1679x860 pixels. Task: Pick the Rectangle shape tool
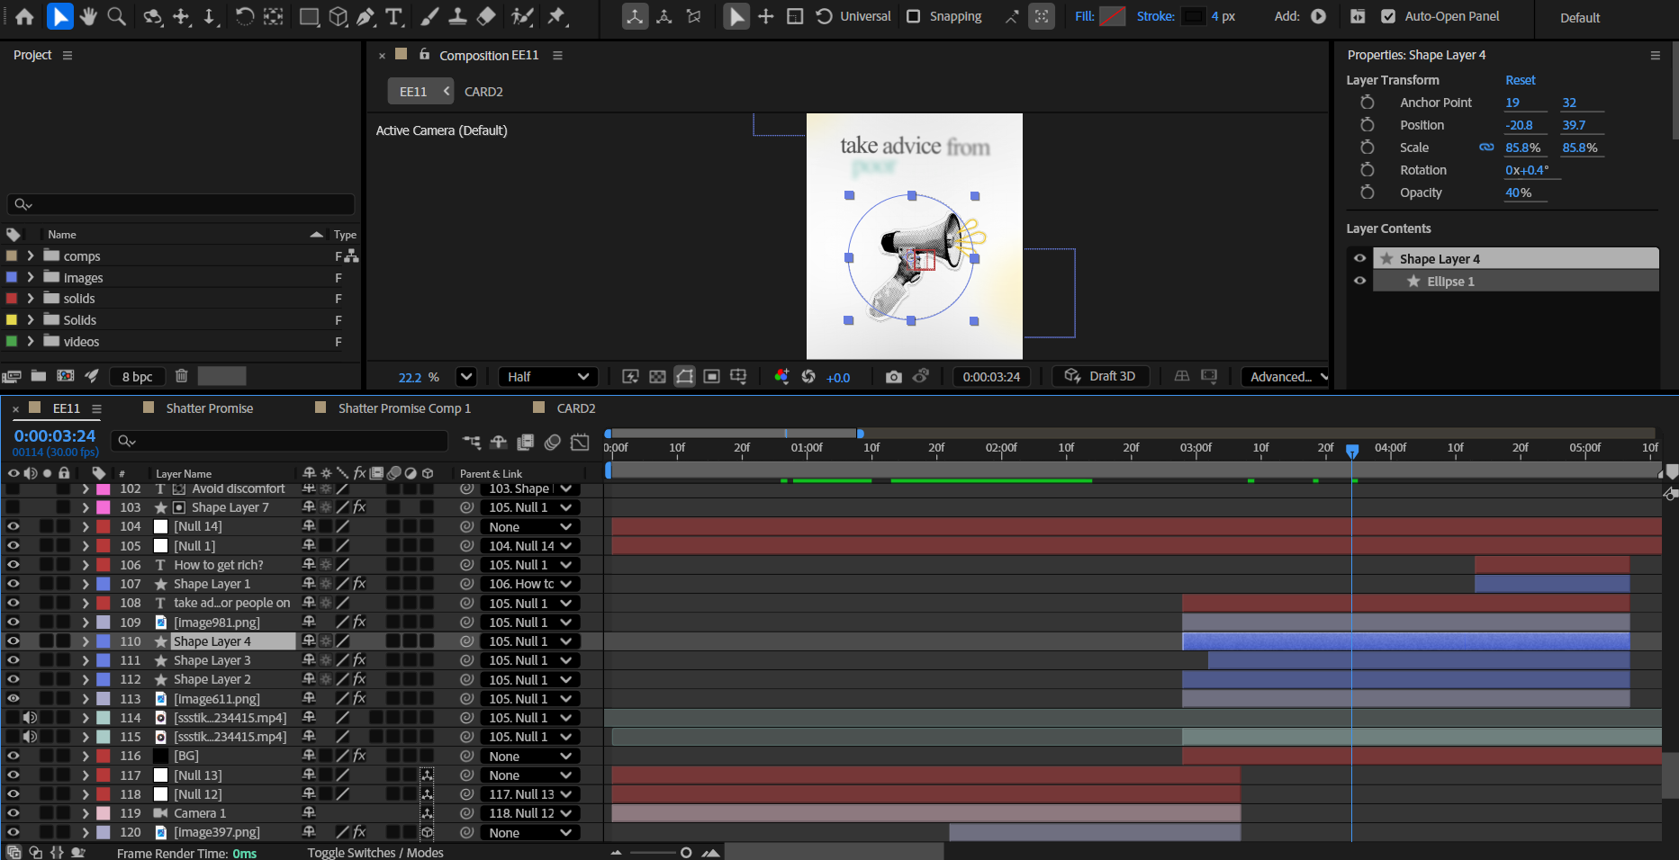click(309, 16)
